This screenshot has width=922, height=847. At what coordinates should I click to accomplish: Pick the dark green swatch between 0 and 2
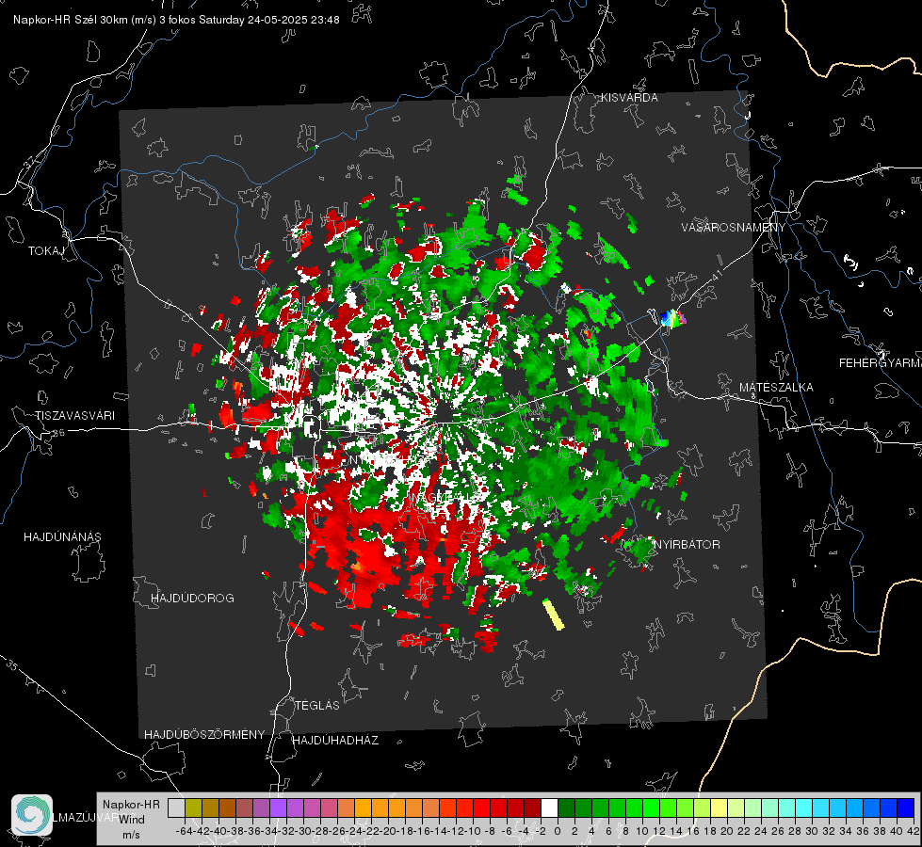(566, 808)
